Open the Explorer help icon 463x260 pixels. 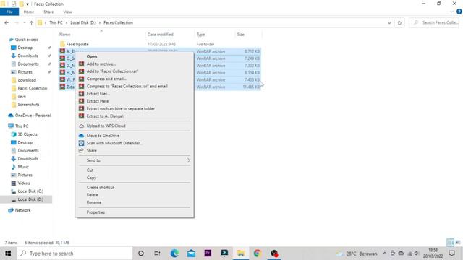coord(459,12)
